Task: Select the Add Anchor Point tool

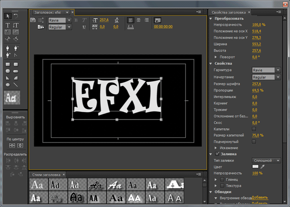Action: pos(8,55)
